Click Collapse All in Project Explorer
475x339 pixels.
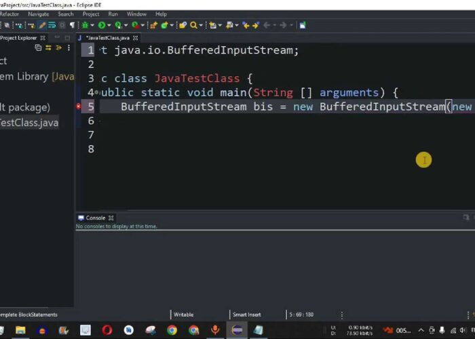click(x=38, y=48)
